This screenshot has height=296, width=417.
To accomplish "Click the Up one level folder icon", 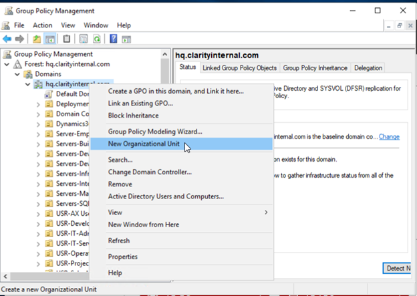I will click(x=37, y=39).
